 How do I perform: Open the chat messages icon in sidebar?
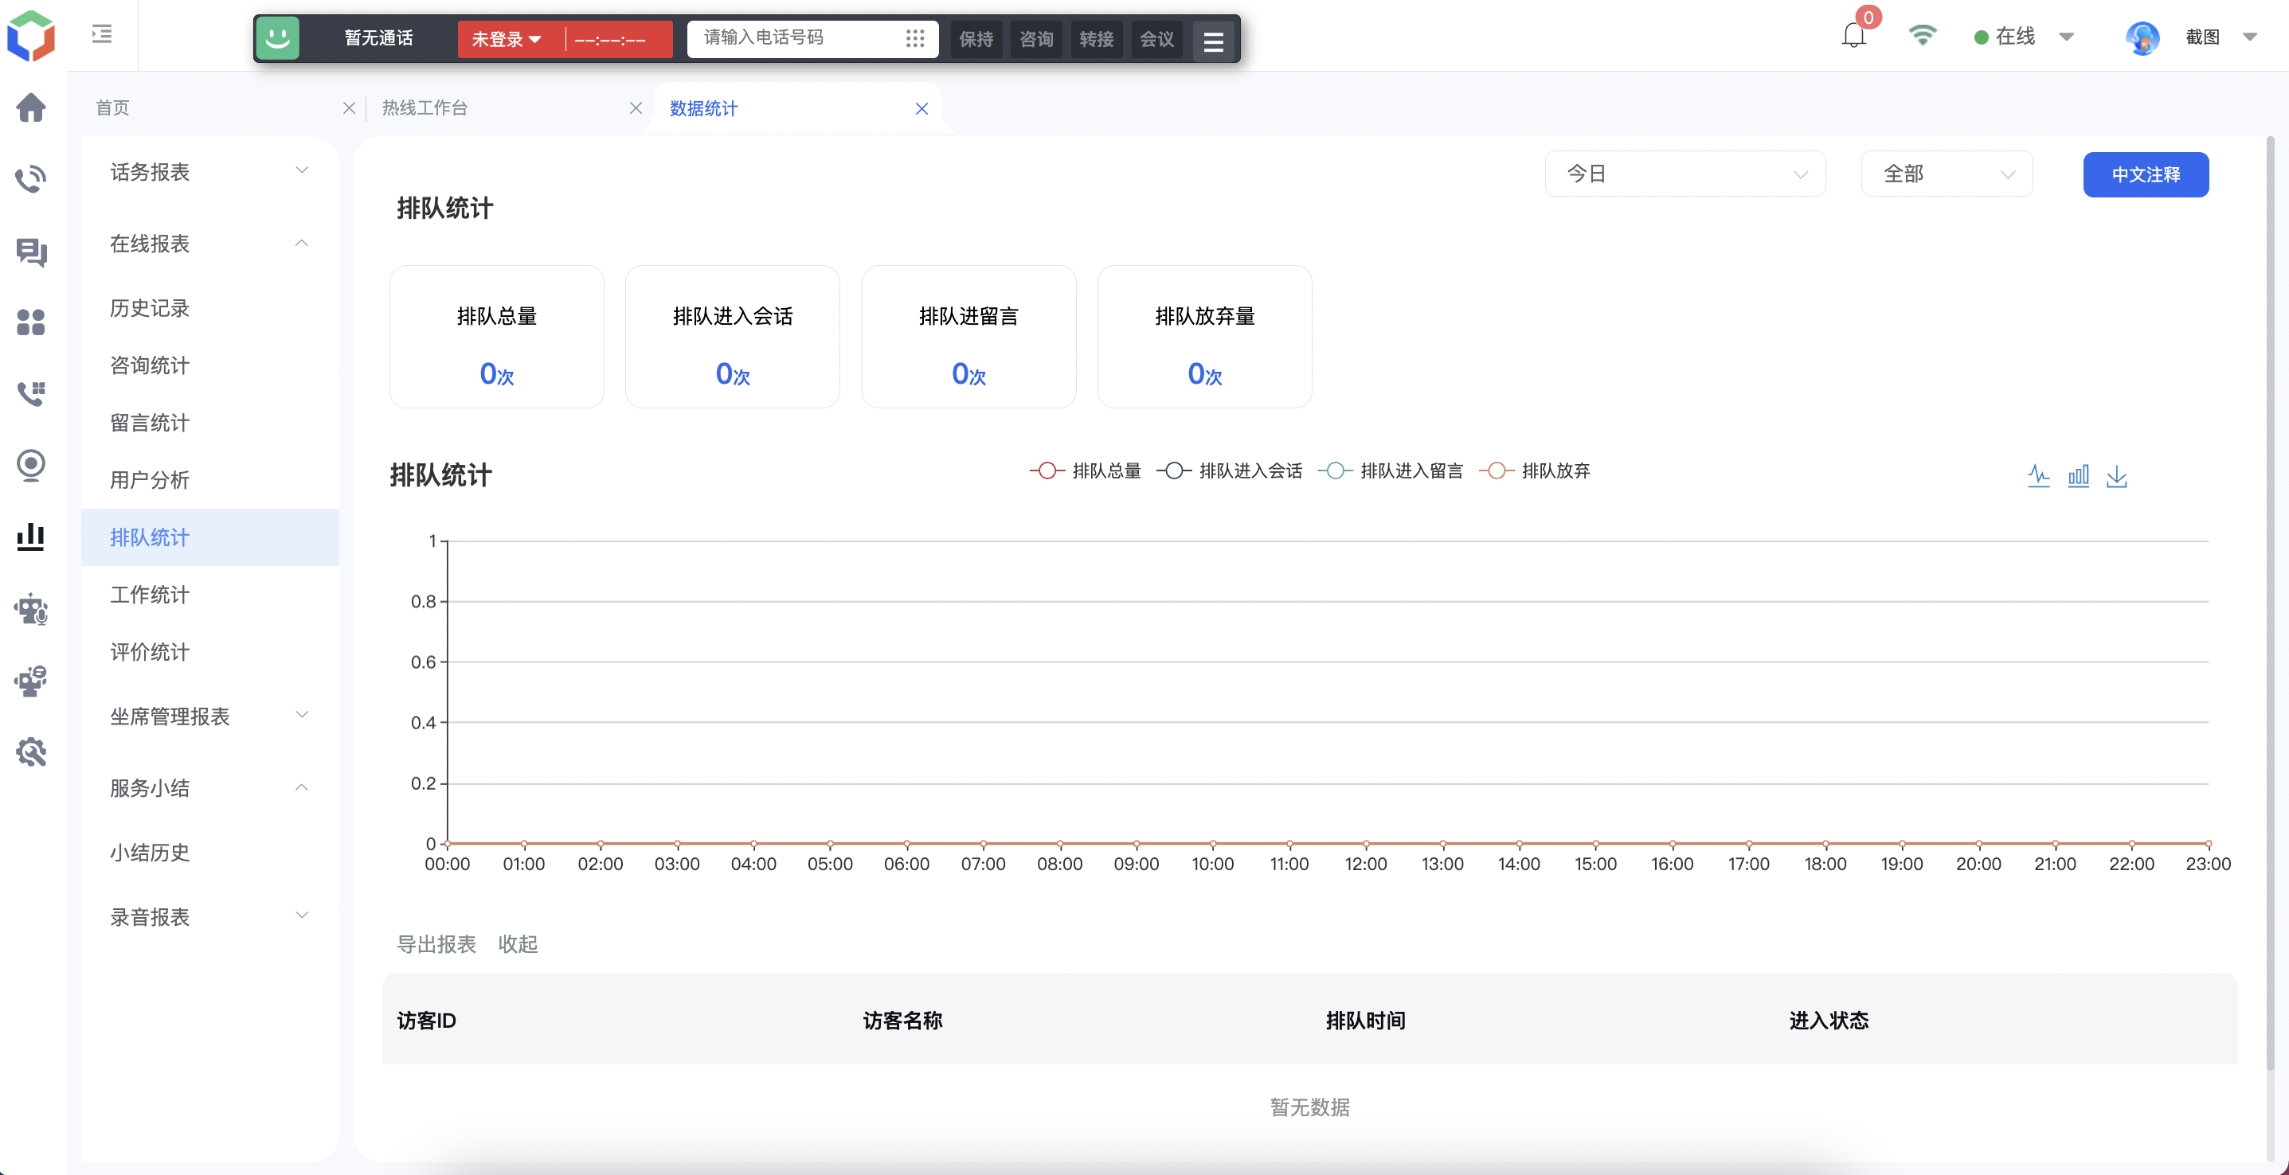[x=31, y=252]
